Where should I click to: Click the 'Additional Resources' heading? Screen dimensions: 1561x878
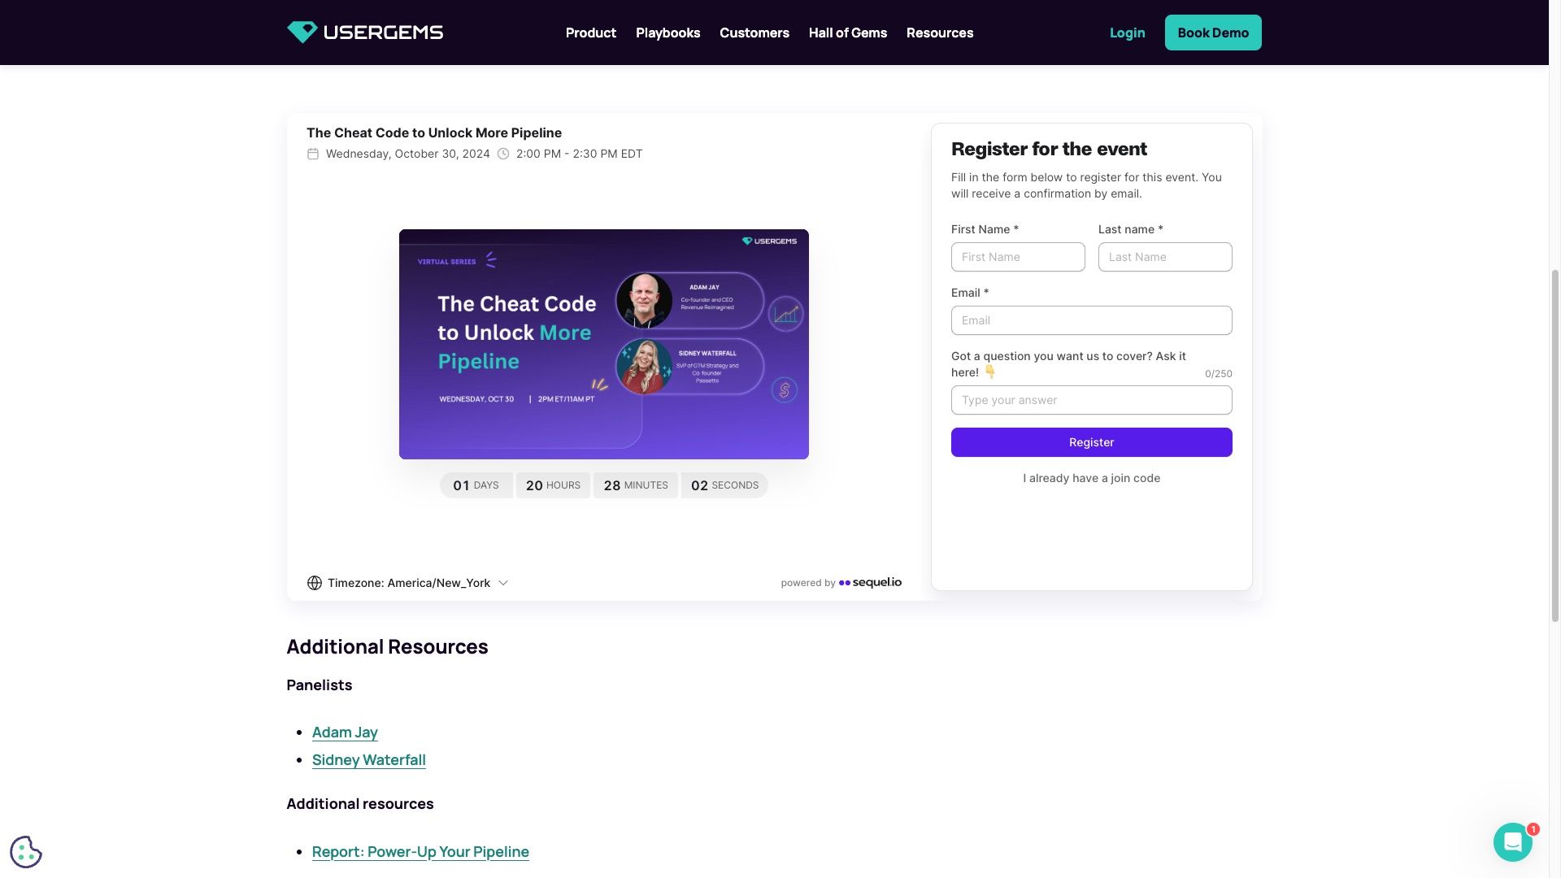(387, 647)
